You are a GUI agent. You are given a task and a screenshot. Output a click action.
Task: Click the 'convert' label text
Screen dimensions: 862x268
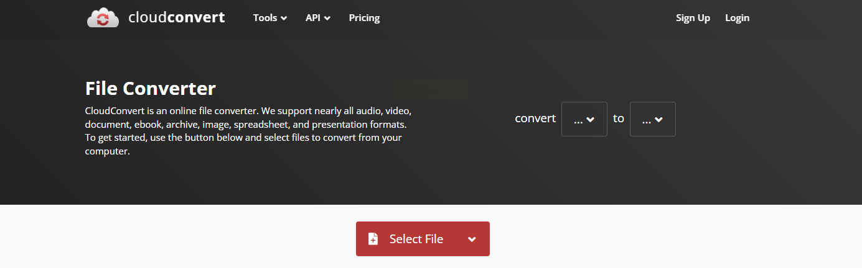[x=535, y=118]
